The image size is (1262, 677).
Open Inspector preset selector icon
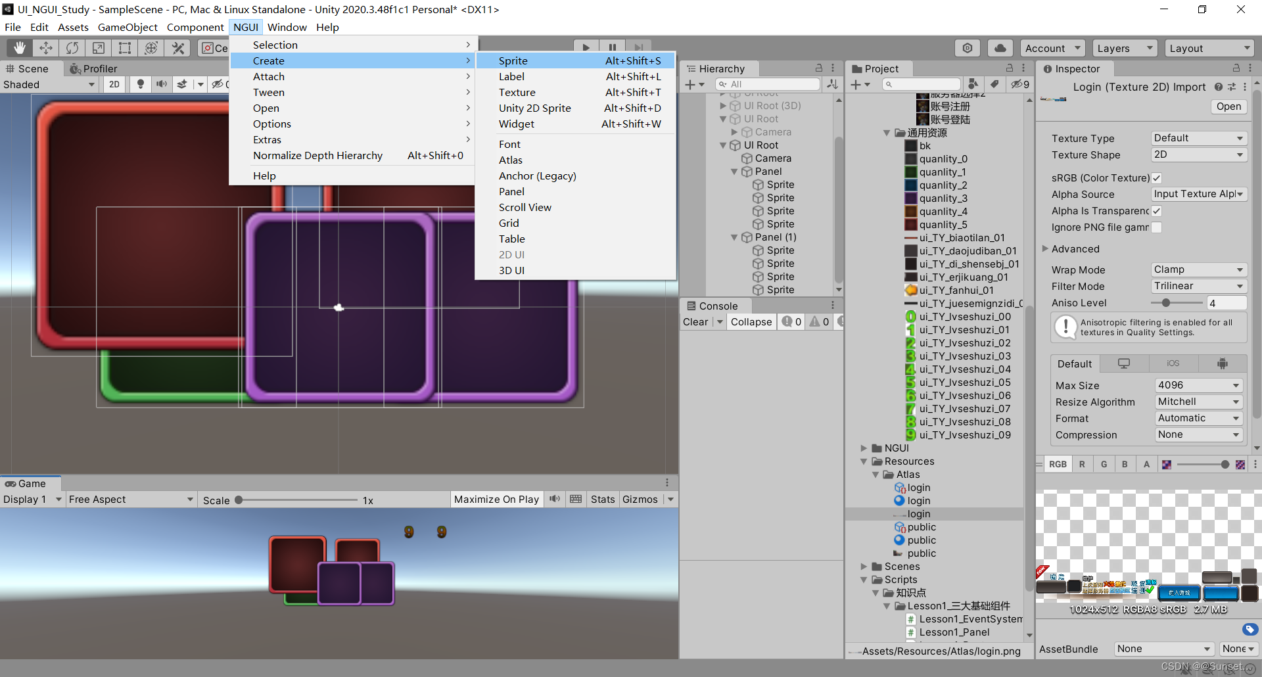pyautogui.click(x=1232, y=87)
